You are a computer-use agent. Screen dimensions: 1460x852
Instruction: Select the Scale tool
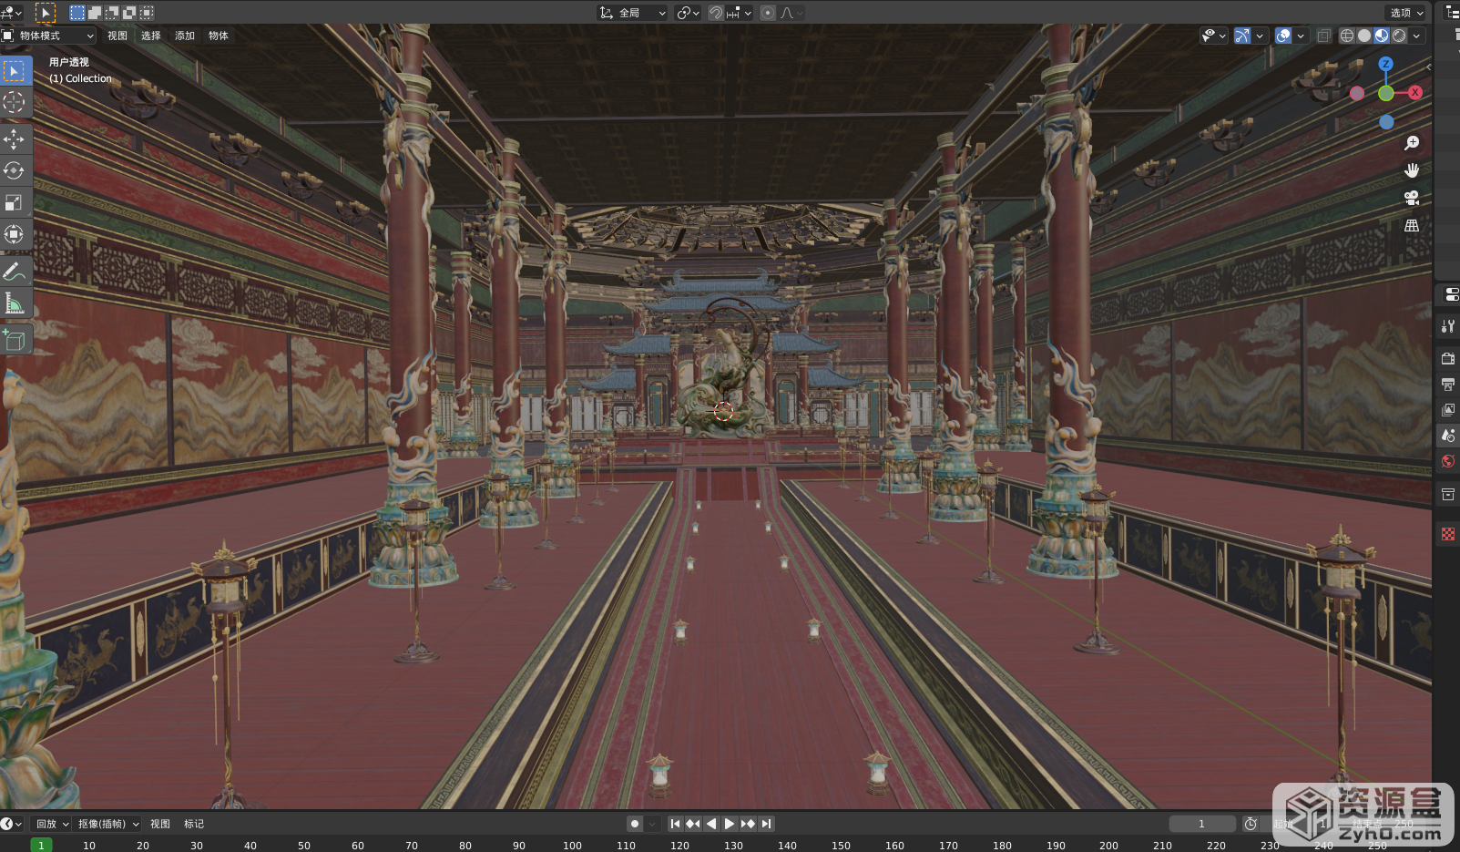click(14, 202)
